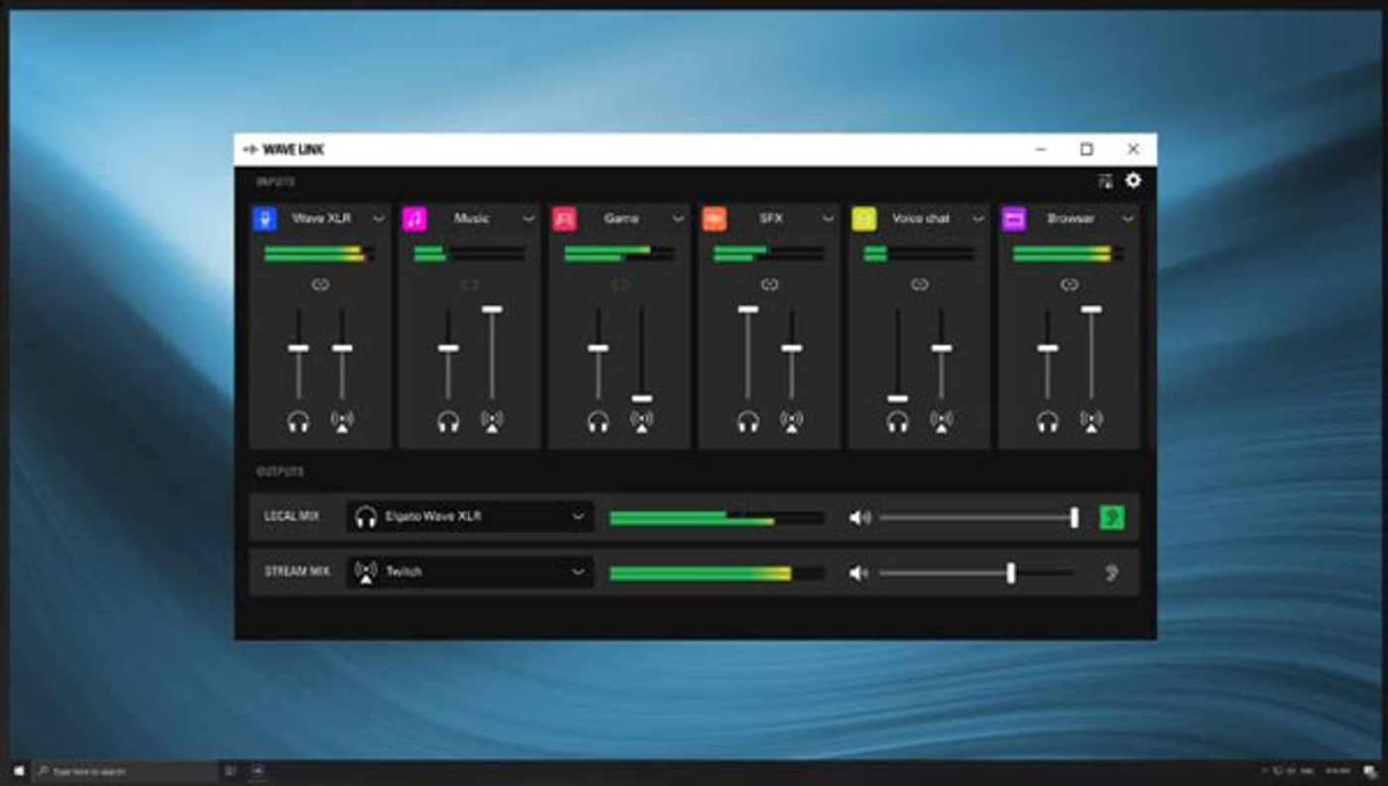Disable the green Local Mix ear monitor

pos(1112,517)
